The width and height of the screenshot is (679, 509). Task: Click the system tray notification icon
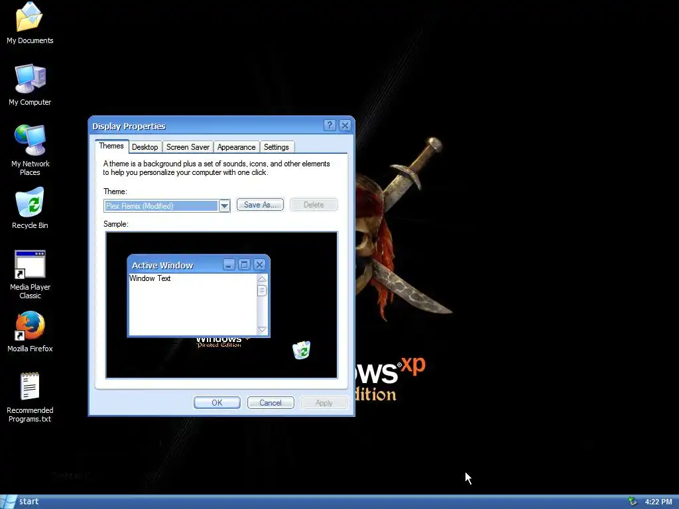633,502
